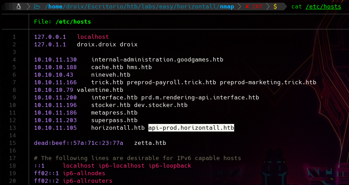Click the internal-administration.goodgames.htb hostname
The image size is (349, 185).
click(157, 60)
